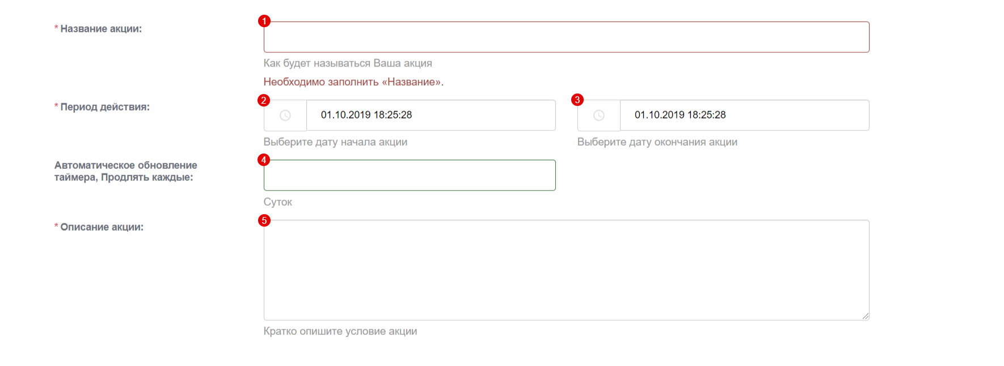Viewport: 1004px width, 366px height.
Task: Focus the timer auto-renewal days field
Action: tap(409, 176)
